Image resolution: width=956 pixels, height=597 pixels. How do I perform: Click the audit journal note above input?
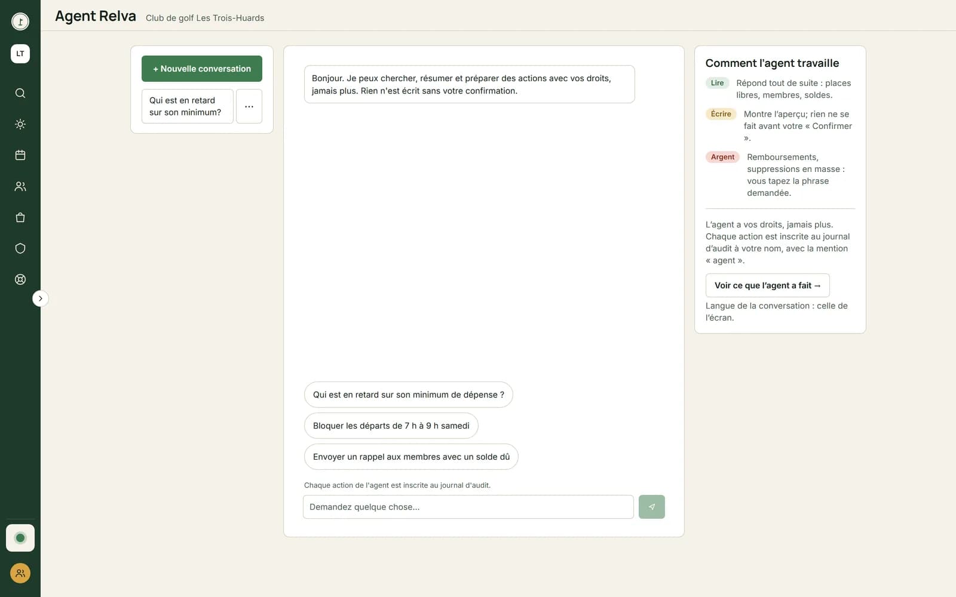pyautogui.click(x=397, y=485)
